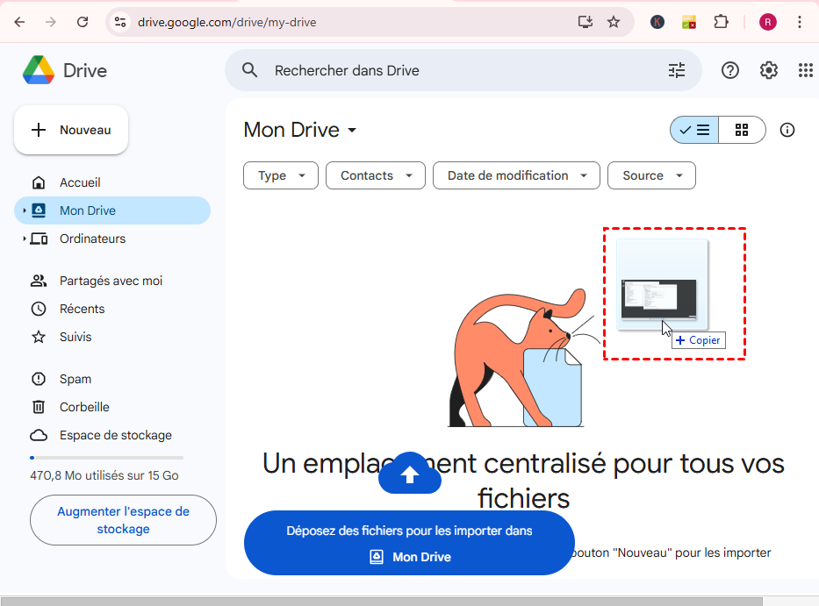Click the Google Drive logo
Viewport: 819px width, 606px height.
click(39, 70)
